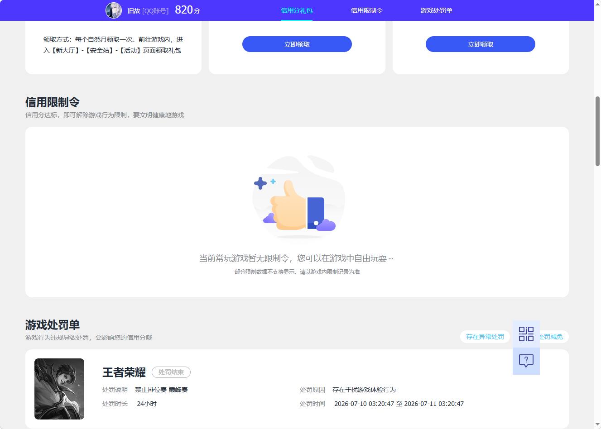Click the username 旧故 in header
Viewport: 601px width, 429px height.
(134, 11)
